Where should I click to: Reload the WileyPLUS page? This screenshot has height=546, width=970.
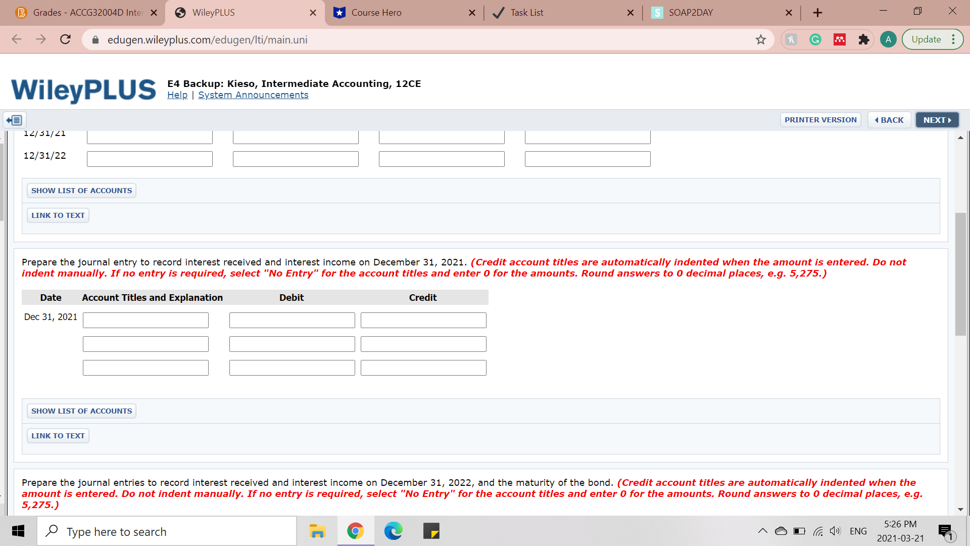tap(65, 39)
